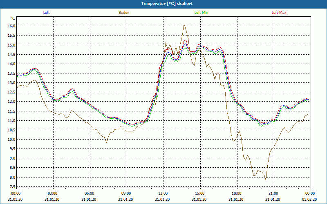327x204 pixels.
Task: Click the 13,0 y-axis value
Action: 11,83
